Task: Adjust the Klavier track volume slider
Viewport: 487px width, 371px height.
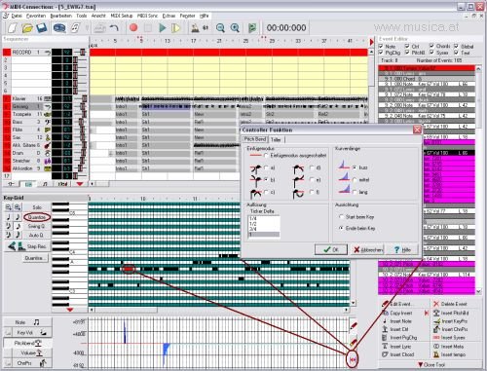Action: [x=84, y=98]
